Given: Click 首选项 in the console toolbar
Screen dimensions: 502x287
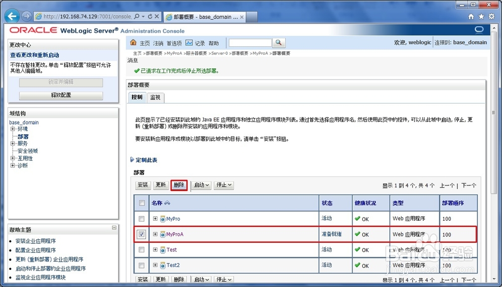Looking at the screenshot, I should coord(174,43).
